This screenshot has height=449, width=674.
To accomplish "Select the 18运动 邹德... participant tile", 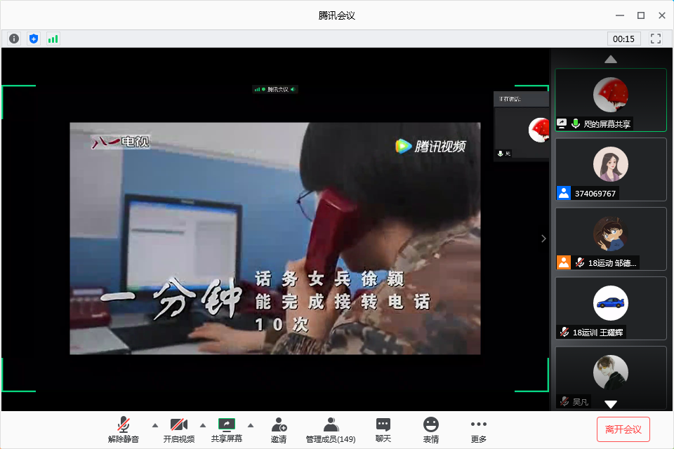I will [x=610, y=239].
